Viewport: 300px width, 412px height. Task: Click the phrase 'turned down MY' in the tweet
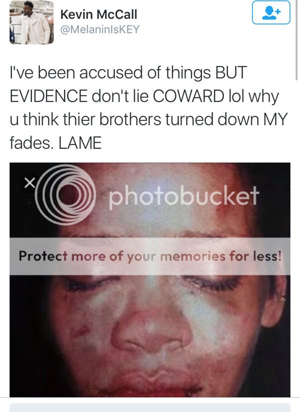pyautogui.click(x=226, y=119)
